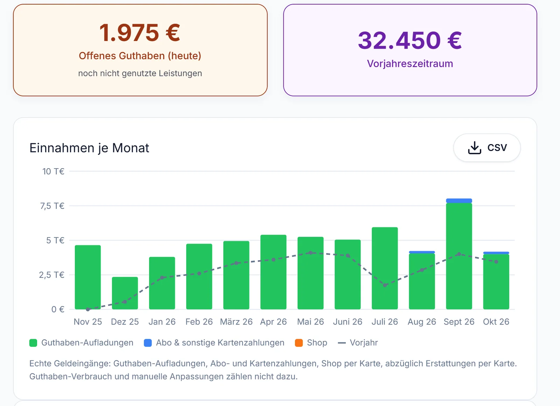This screenshot has width=560, height=406.
Task: Download the monthly revenue chart as CSV
Action: (x=487, y=148)
